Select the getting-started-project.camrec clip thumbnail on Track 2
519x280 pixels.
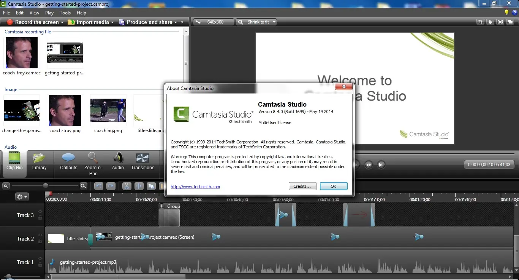click(x=104, y=237)
